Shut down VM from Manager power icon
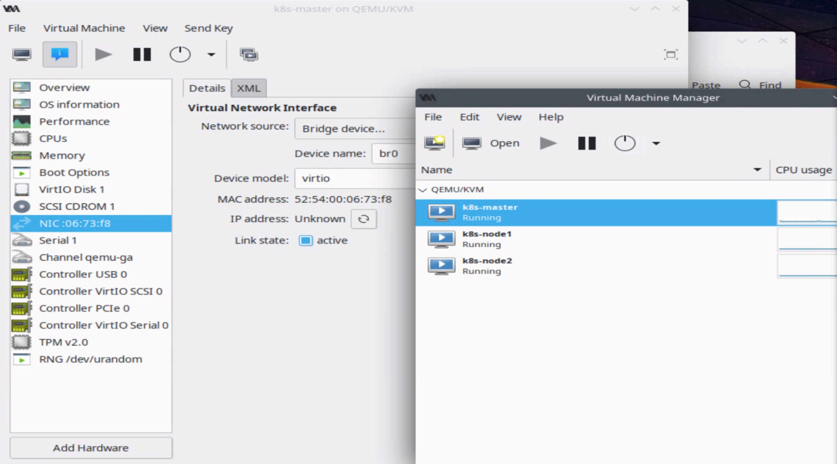The width and height of the screenshot is (837, 464). (624, 143)
